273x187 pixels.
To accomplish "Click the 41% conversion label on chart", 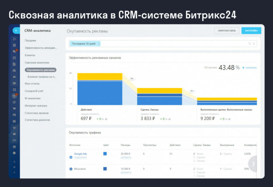I will 192,91.
